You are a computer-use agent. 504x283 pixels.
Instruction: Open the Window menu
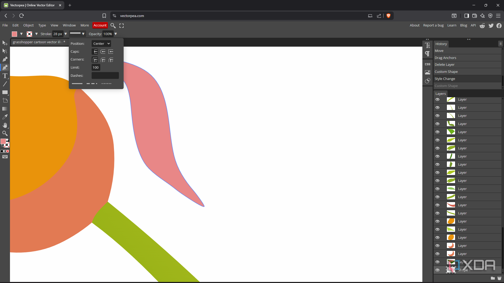point(69,25)
